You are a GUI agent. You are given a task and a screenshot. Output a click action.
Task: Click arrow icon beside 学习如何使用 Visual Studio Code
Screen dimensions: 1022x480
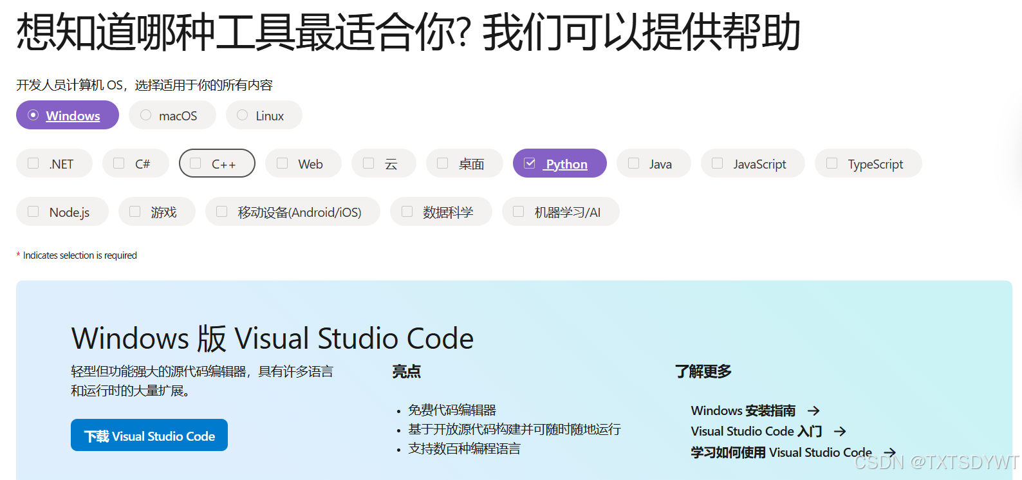click(890, 452)
